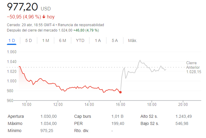This screenshot has width=206, height=138.
Task: View the 5 A chart range
Action: pos(115,40)
